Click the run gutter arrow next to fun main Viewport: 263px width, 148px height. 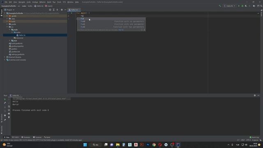coord(72,13)
